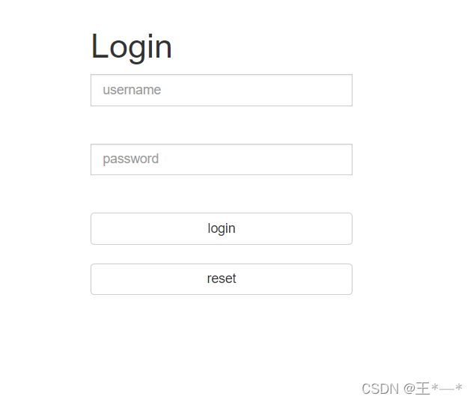Place cursor in the password box

click(222, 159)
